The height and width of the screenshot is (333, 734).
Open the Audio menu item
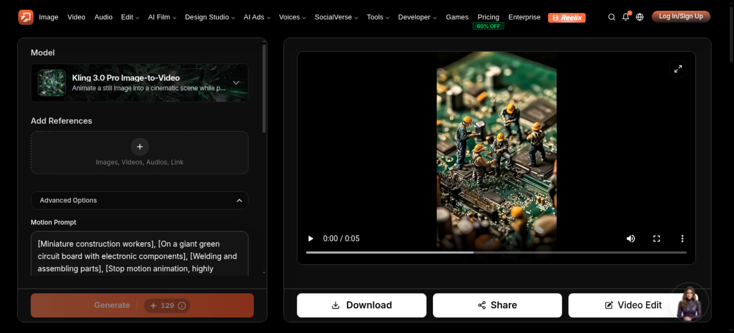click(x=103, y=17)
